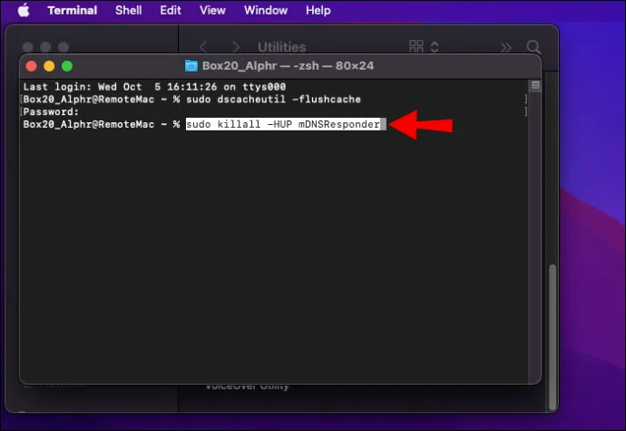Screen dimensions: 626x431
Task: Open the Finder view mode grid icon
Action: click(x=416, y=46)
